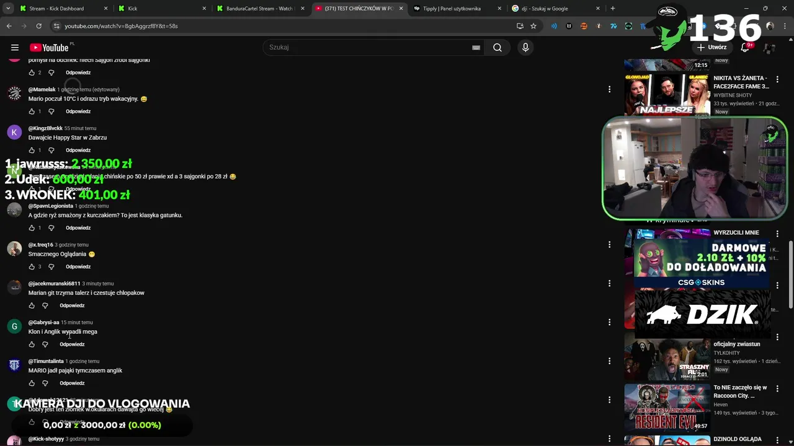Open the on-screen keyboard in search box
The image size is (794, 446).
click(476, 48)
